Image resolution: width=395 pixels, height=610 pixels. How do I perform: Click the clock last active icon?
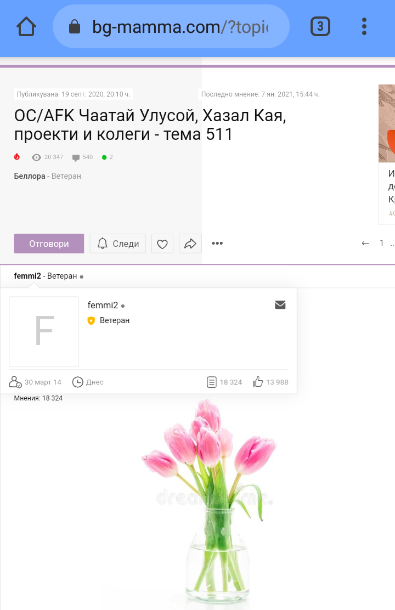[x=78, y=382]
